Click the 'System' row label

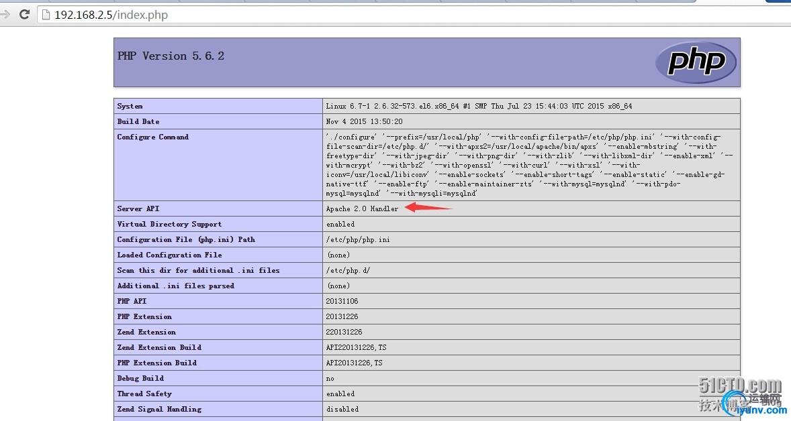(130, 107)
